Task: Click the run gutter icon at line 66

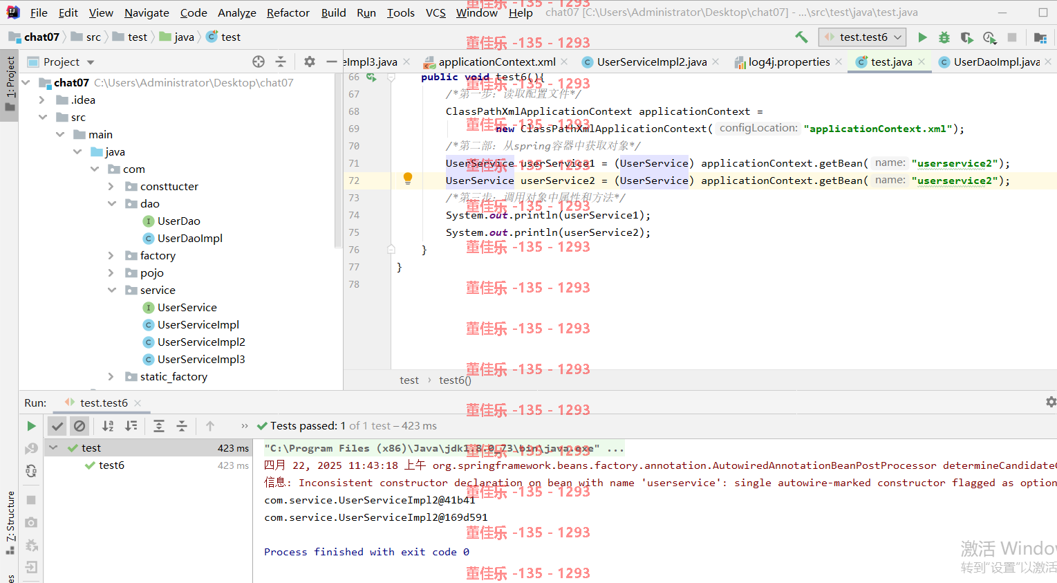Action: (x=371, y=77)
